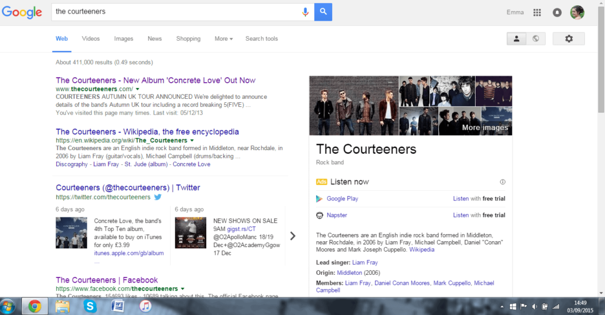
Task: Click Liam Fray lead singer link
Action: click(x=365, y=262)
